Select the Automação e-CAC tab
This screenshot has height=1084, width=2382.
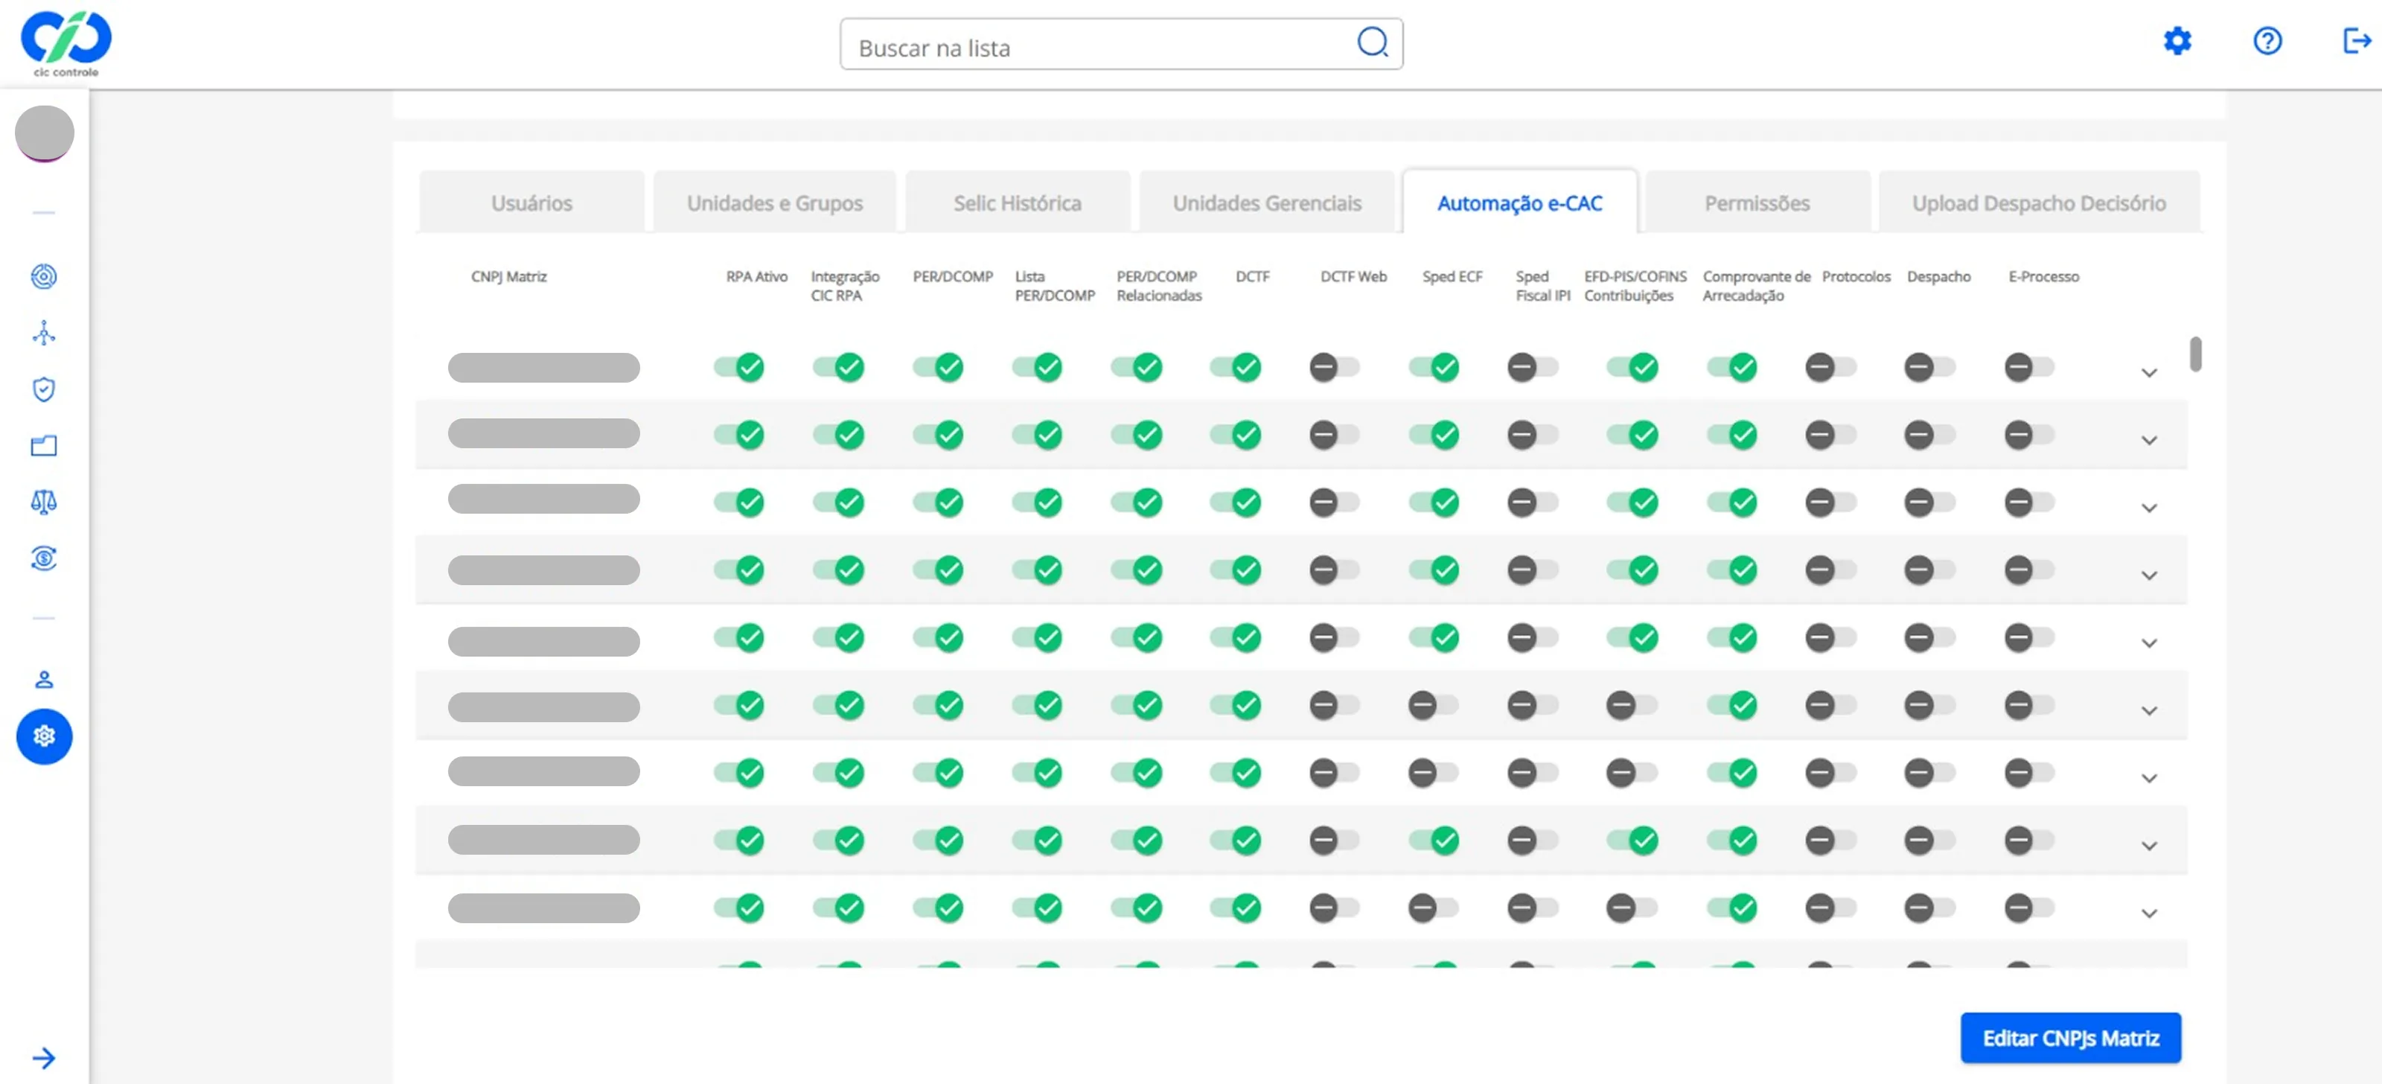1520,203
